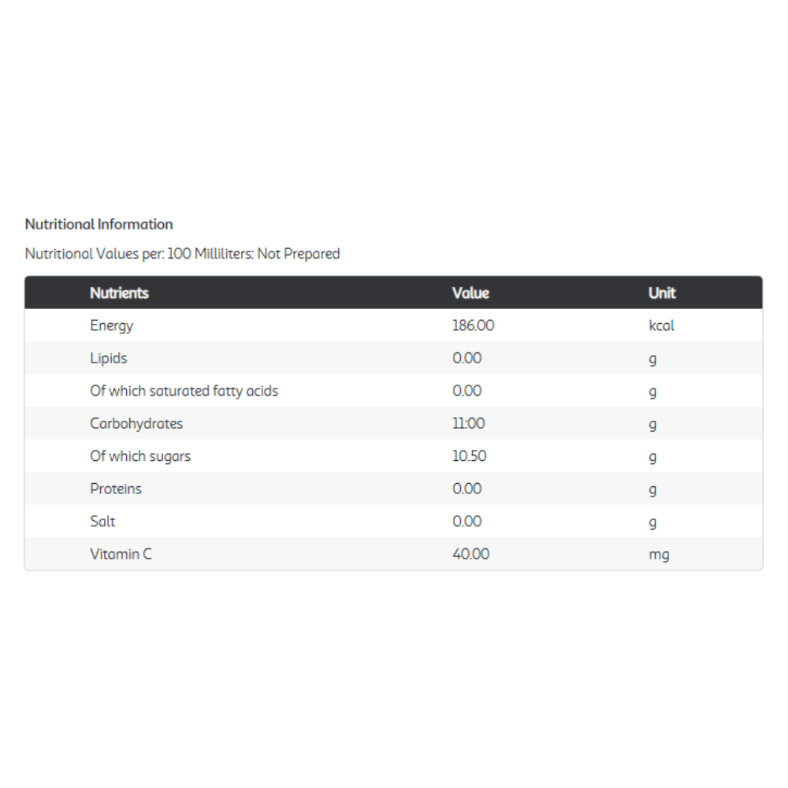Click the Nutritional Information heading

point(98,225)
